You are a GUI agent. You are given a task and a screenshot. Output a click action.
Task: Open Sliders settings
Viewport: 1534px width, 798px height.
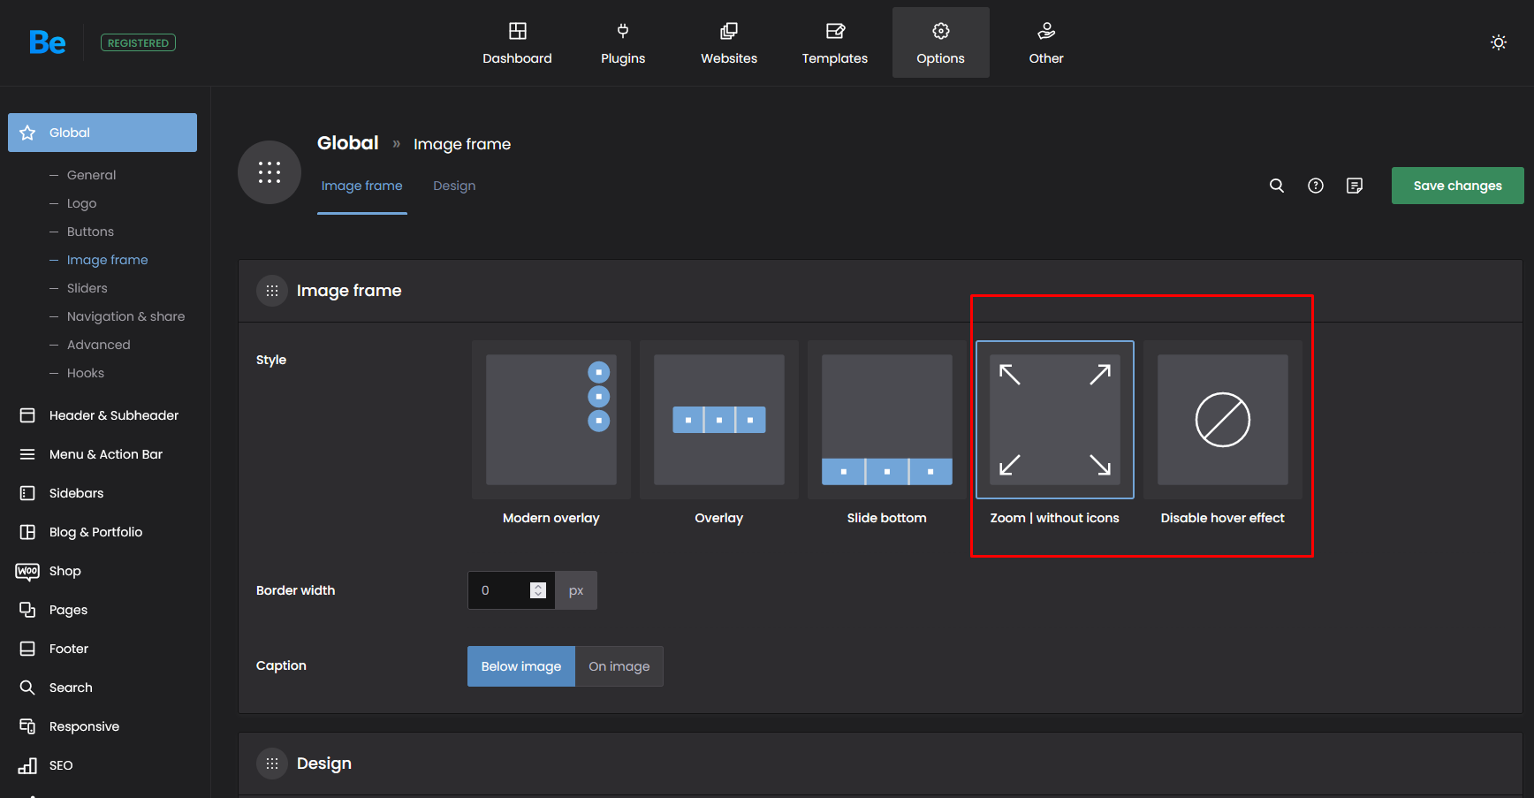click(87, 288)
